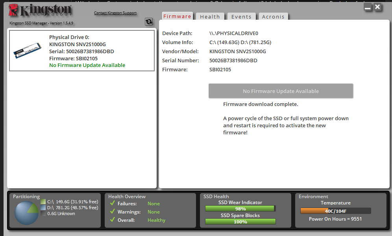392x236 pixels.
Task: Click the Warnings None value
Action: pos(153,212)
